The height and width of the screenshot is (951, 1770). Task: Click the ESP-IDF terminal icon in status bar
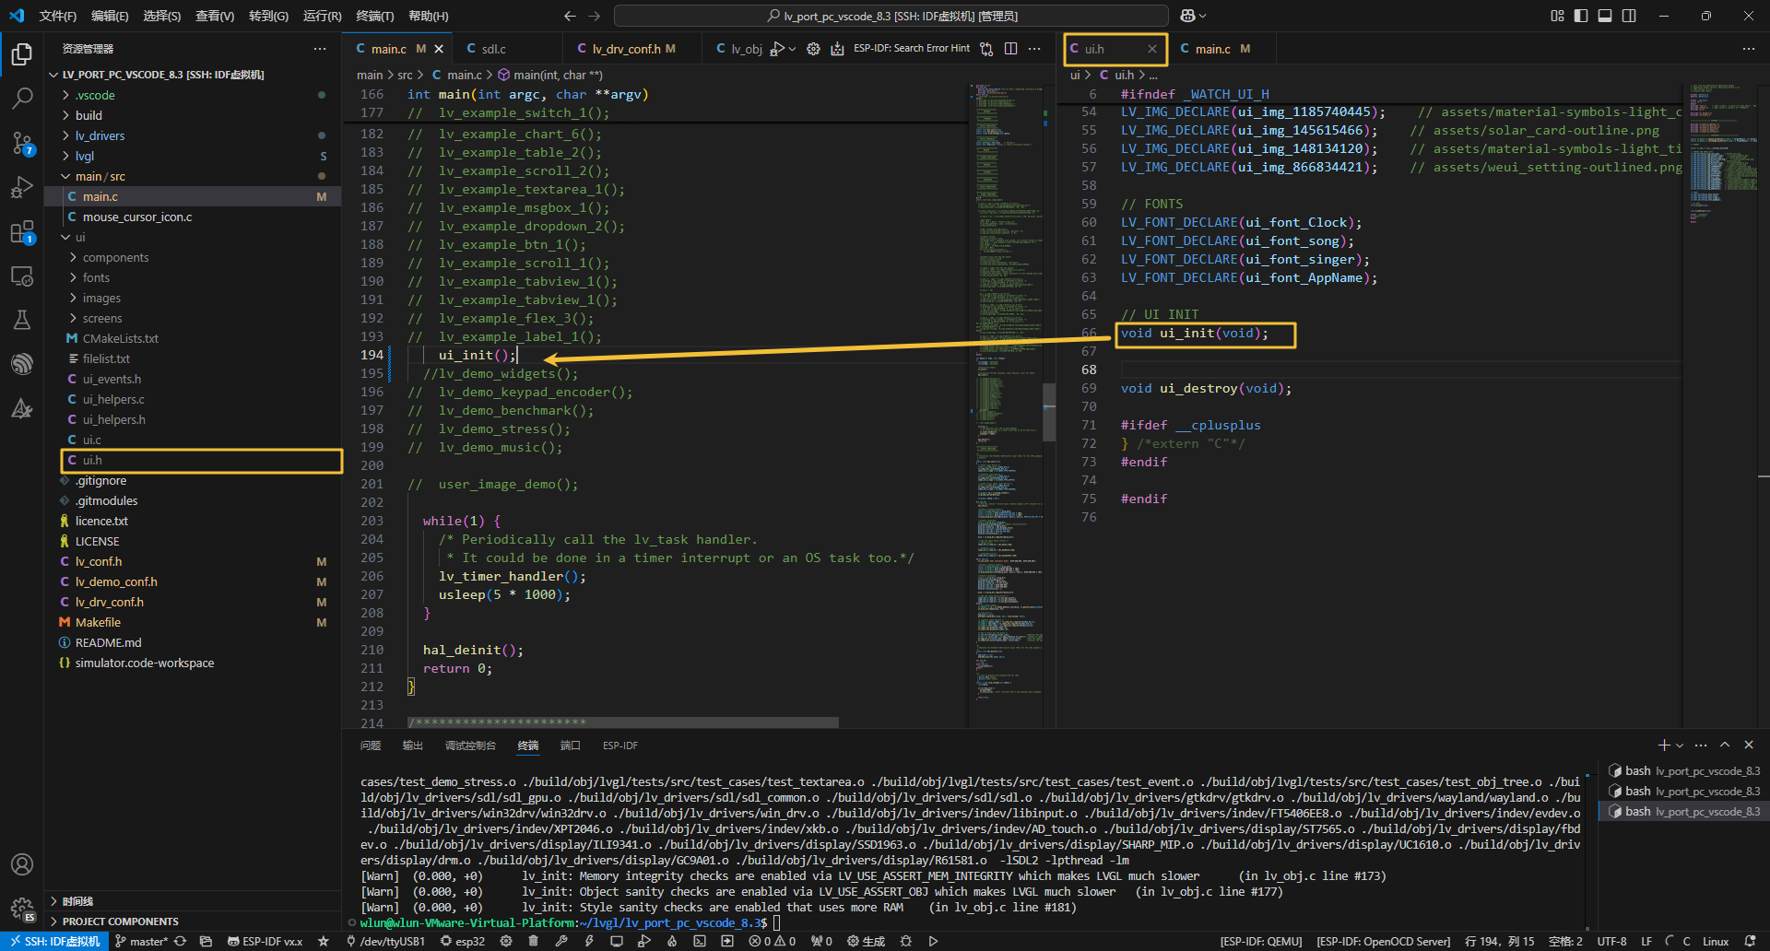(x=700, y=941)
